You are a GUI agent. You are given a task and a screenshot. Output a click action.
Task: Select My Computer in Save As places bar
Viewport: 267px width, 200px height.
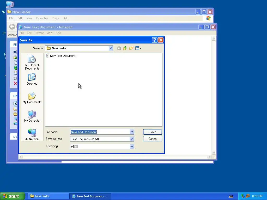(x=32, y=116)
